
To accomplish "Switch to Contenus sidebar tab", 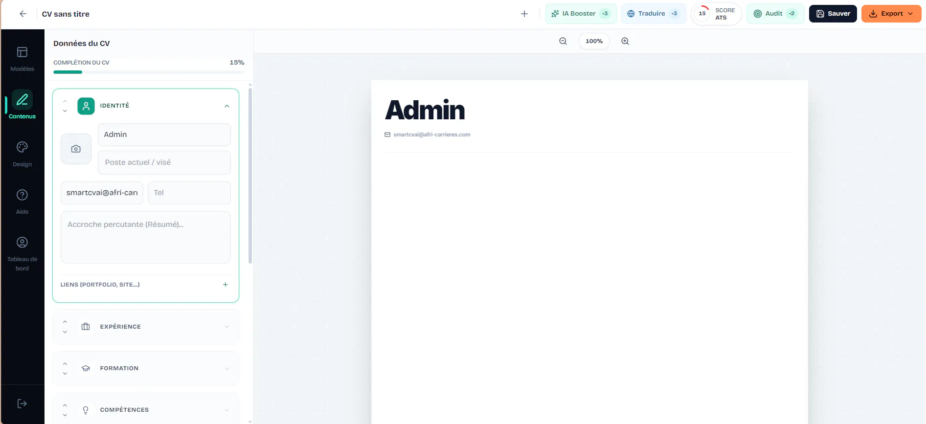I will (23, 104).
